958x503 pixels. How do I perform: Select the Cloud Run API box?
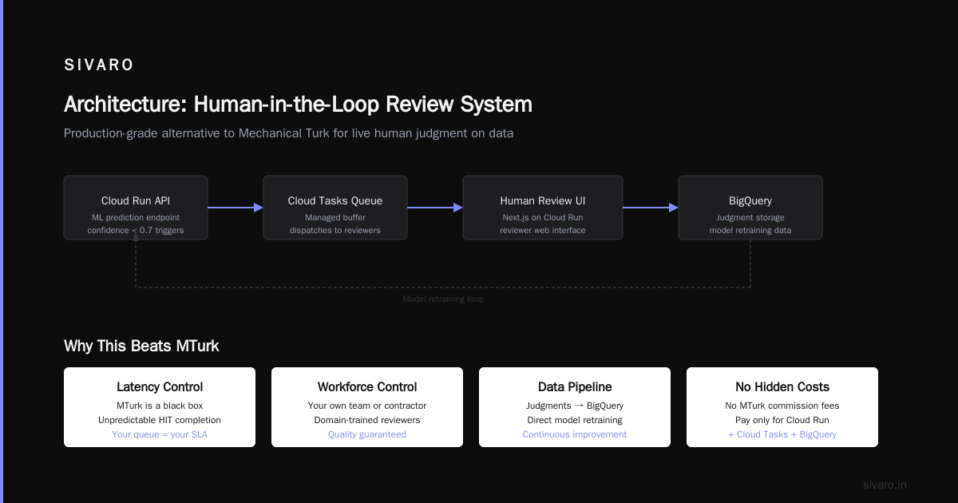pos(136,208)
